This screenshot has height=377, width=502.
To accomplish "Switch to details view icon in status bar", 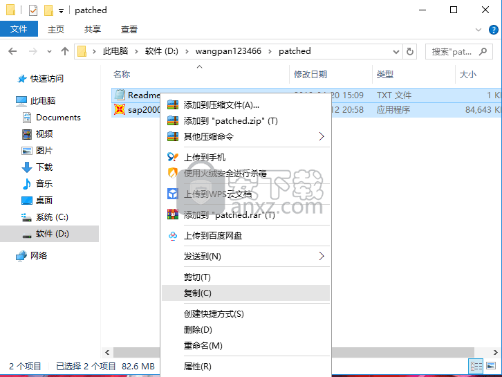I will 476,366.
